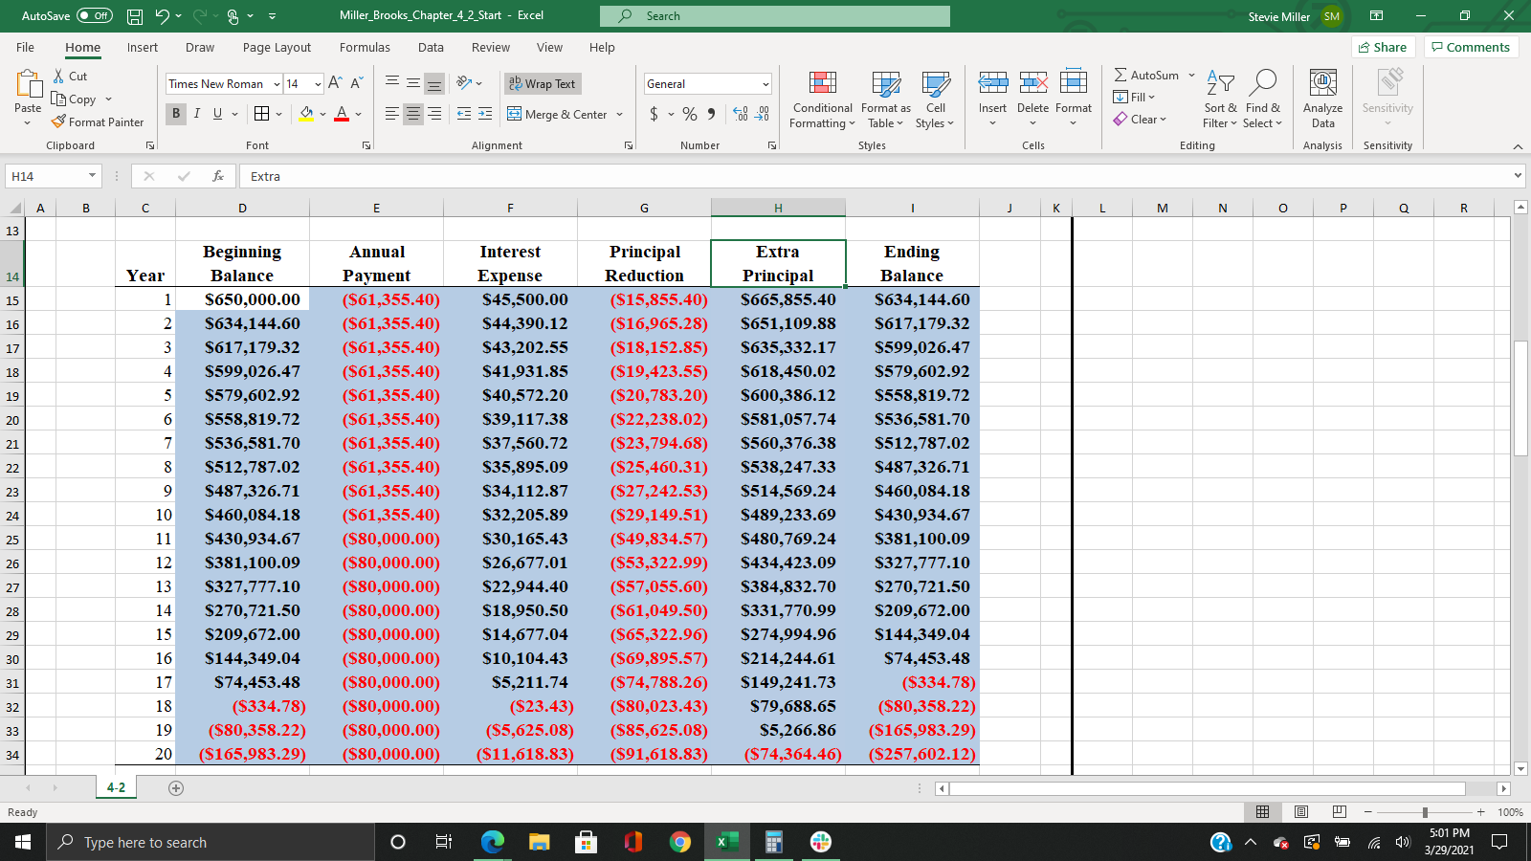
Task: Click the Copy icon
Action: pos(58,99)
